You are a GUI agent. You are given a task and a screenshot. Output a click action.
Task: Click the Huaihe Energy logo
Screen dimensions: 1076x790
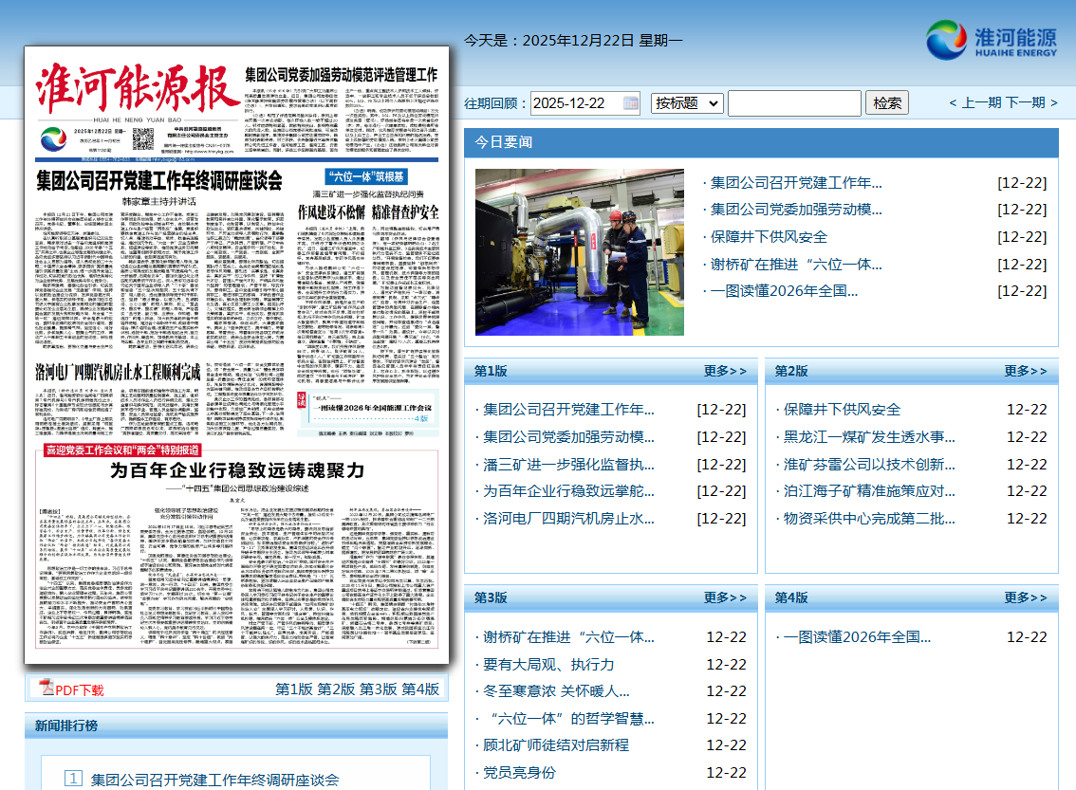coord(992,40)
